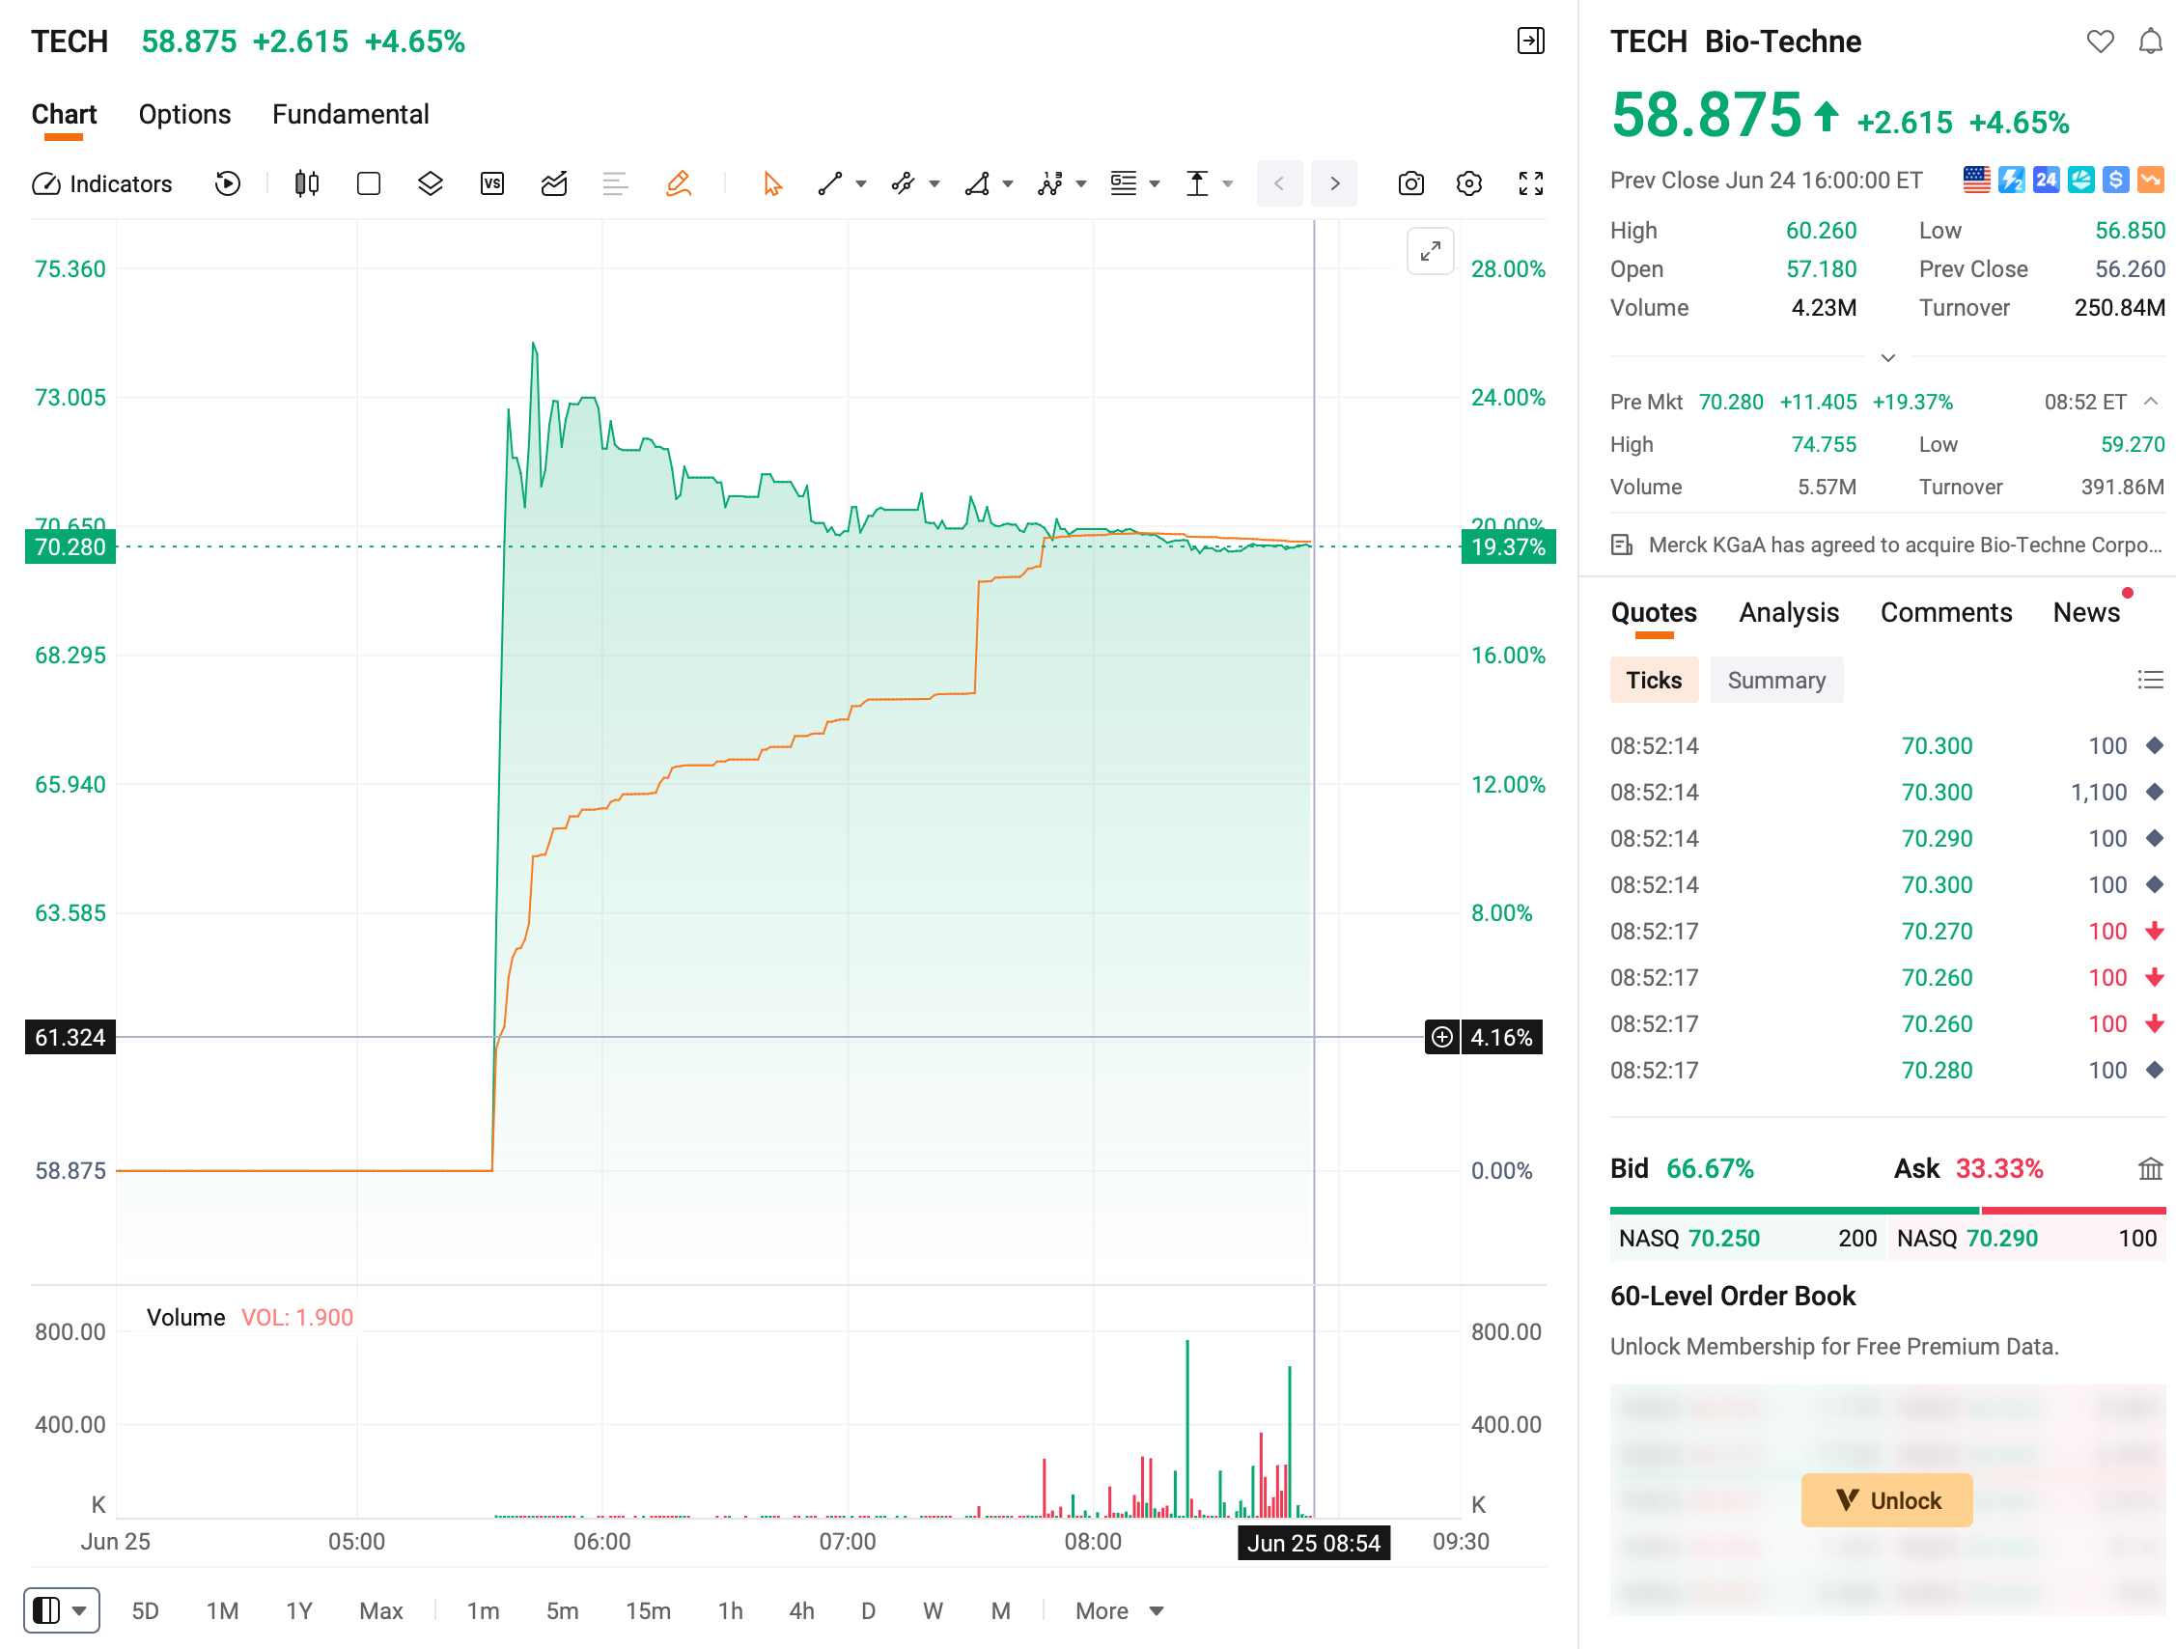
Task: Expand the chart area with diagonal arrows
Action: [1431, 252]
